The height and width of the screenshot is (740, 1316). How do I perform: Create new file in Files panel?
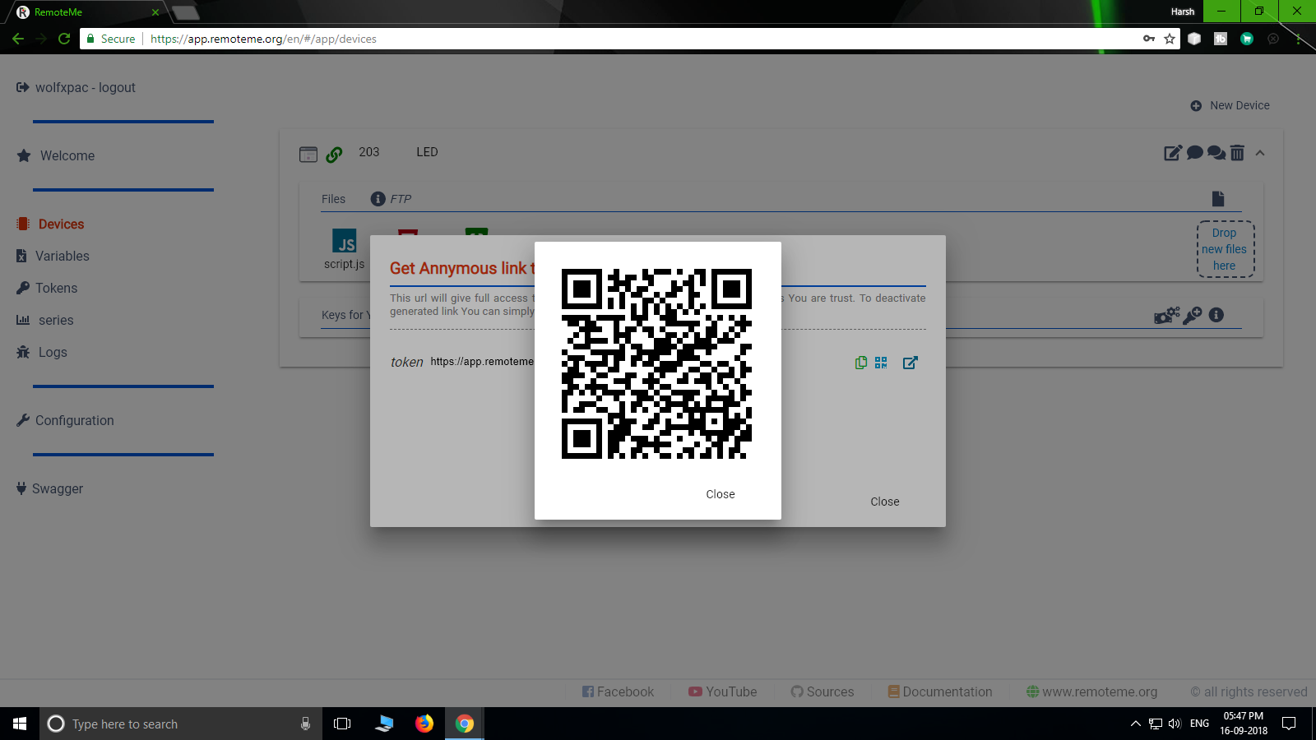click(1218, 199)
